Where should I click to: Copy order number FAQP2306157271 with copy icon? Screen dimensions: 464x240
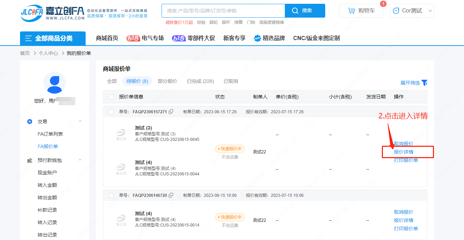point(171,112)
